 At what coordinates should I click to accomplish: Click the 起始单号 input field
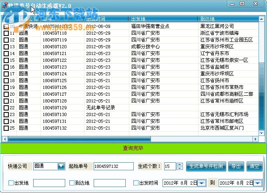click(x=114, y=166)
